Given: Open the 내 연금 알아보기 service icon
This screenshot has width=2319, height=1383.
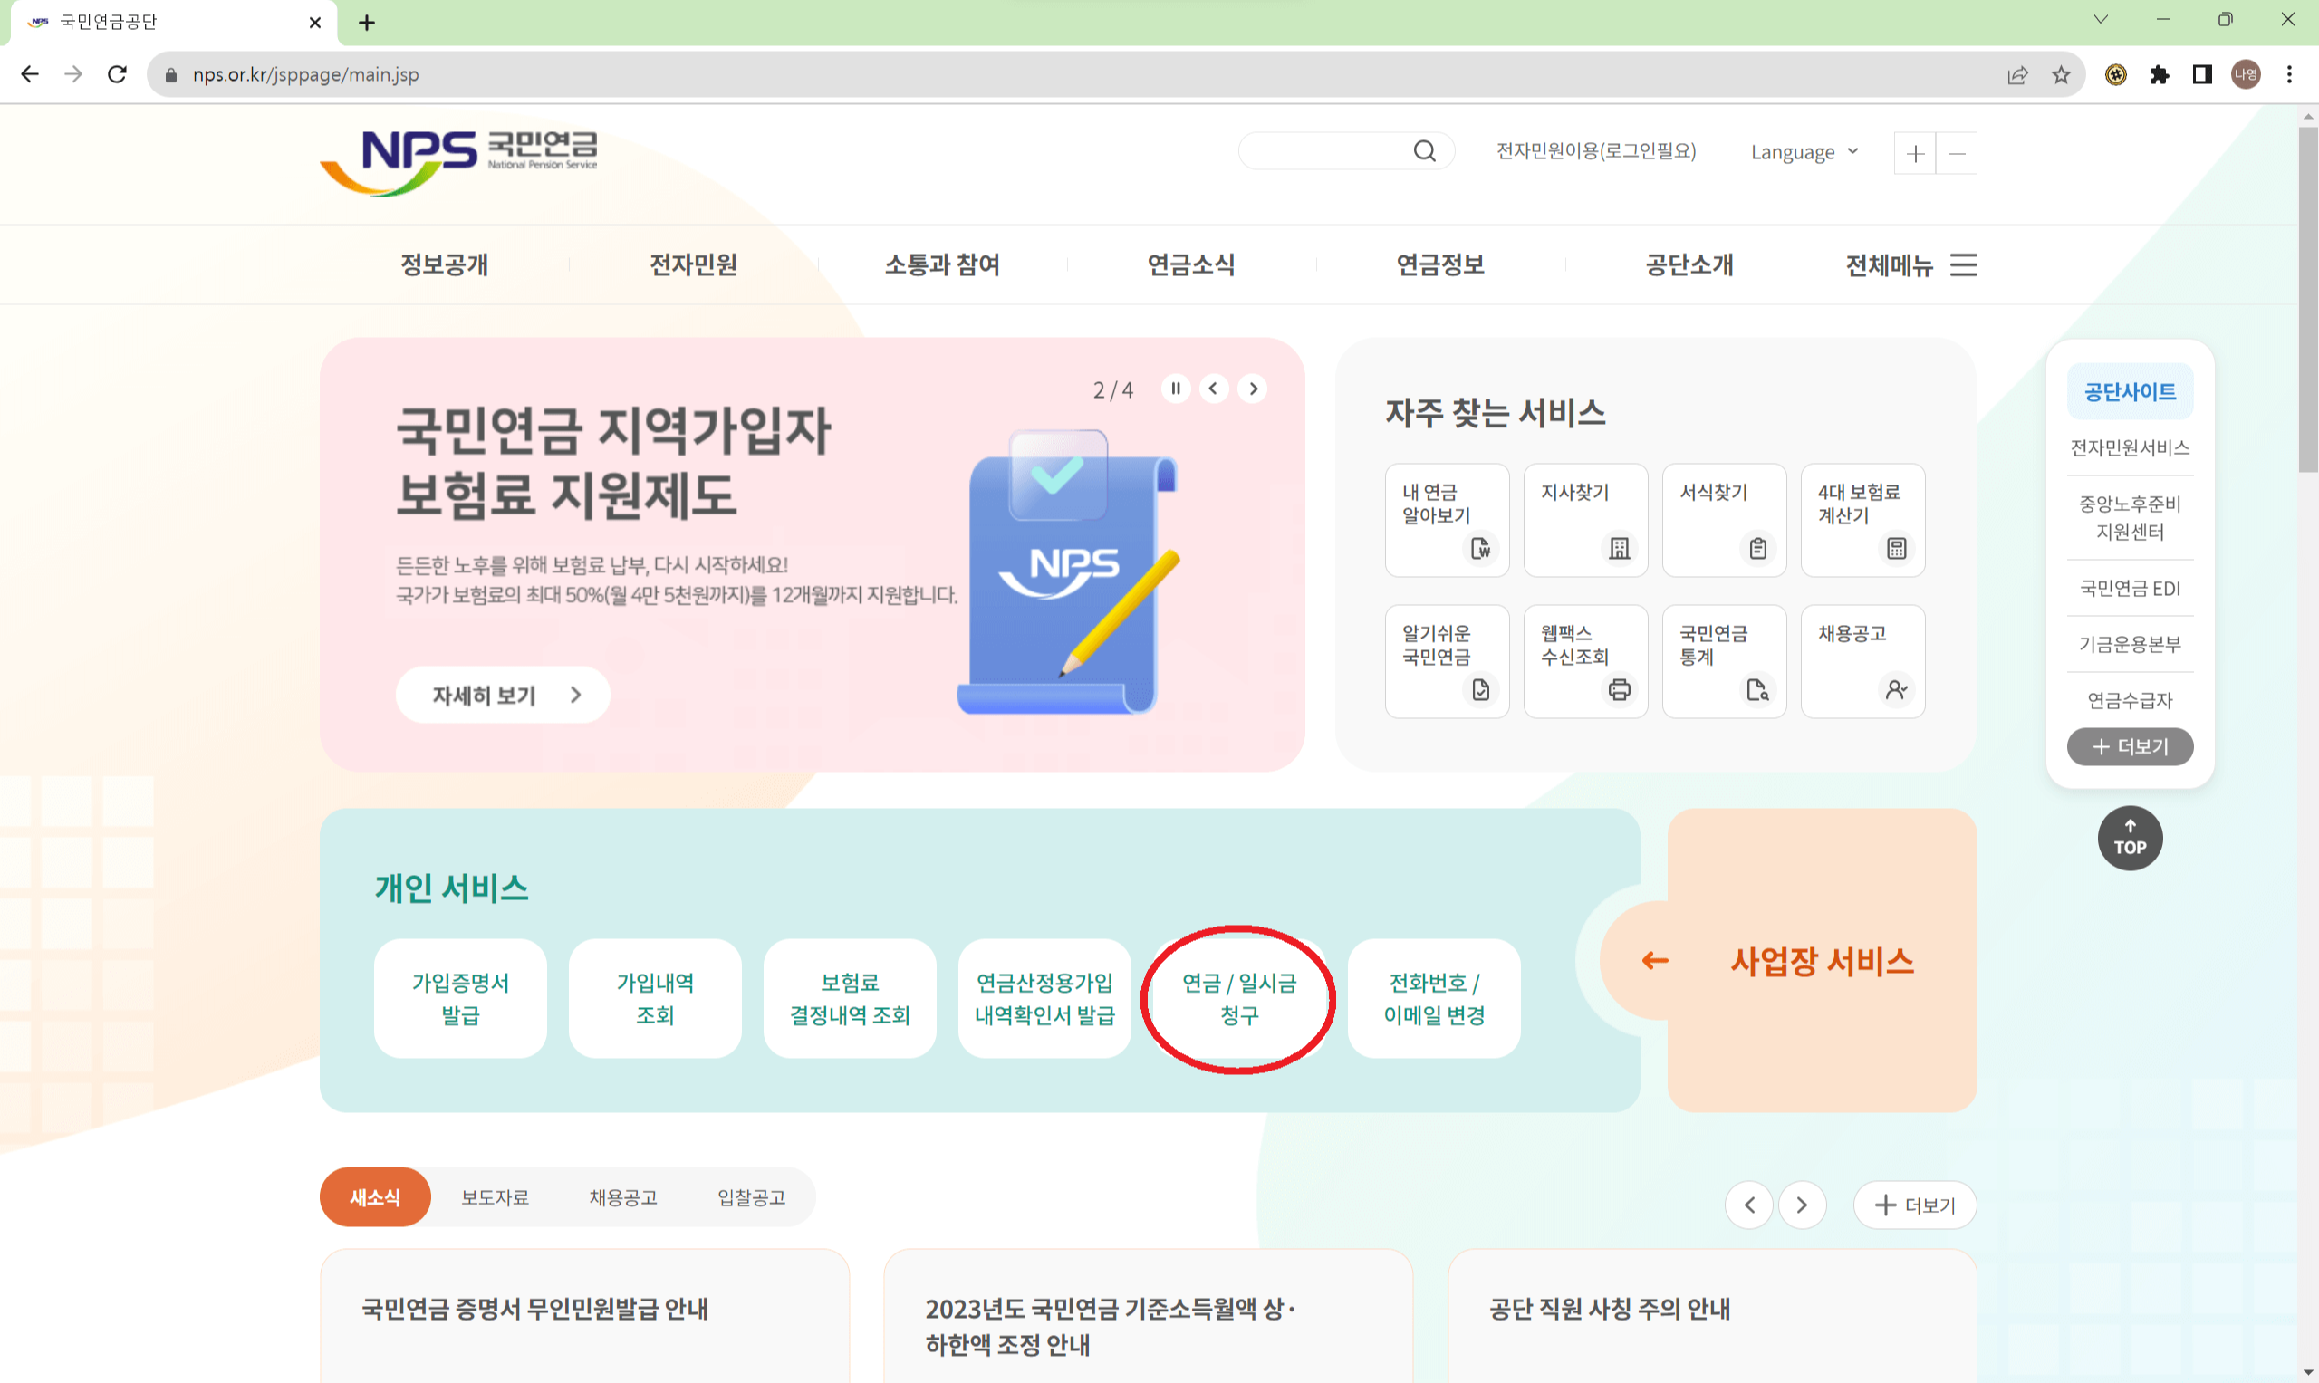Looking at the screenshot, I should [x=1447, y=520].
